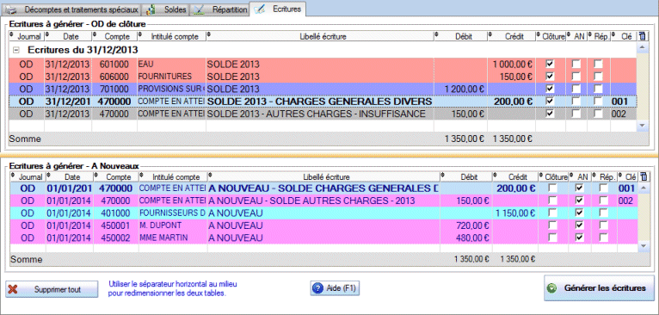Screen dimensions: 659x315
Task: Click the 1 000,00 € credit cell
Action: click(x=511, y=65)
